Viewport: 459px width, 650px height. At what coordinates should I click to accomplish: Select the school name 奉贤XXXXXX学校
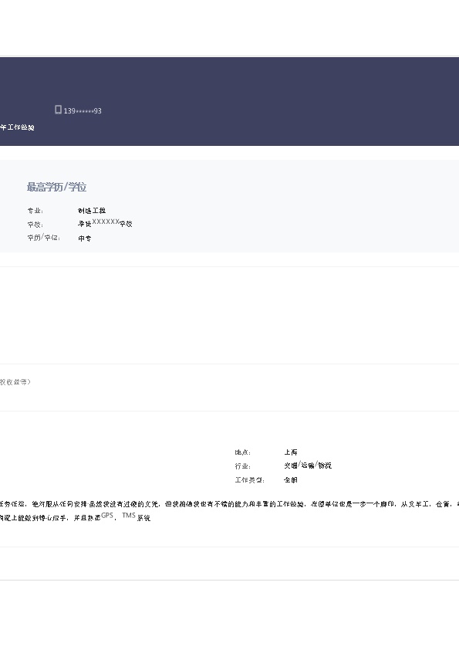click(x=105, y=223)
